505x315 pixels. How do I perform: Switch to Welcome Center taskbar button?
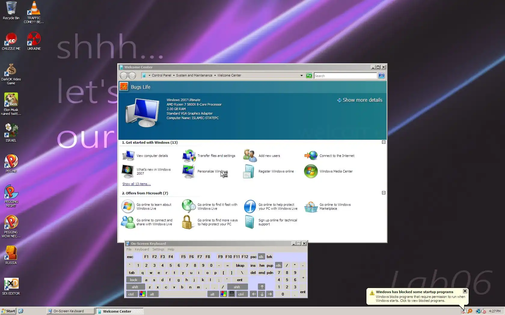119,311
